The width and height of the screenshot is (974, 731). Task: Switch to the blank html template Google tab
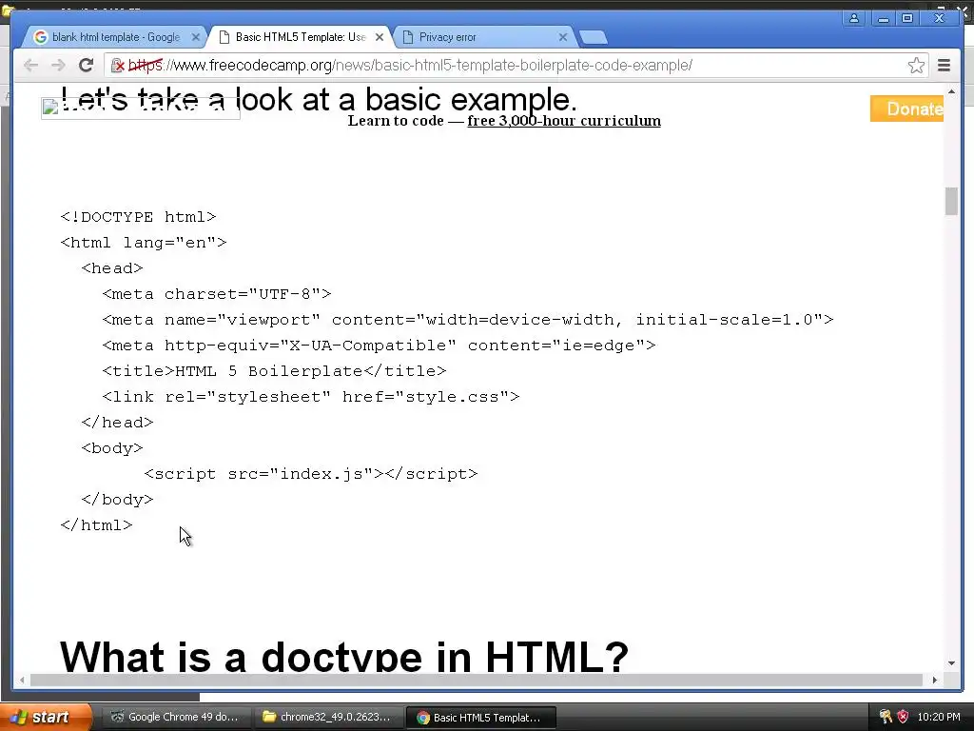click(116, 37)
